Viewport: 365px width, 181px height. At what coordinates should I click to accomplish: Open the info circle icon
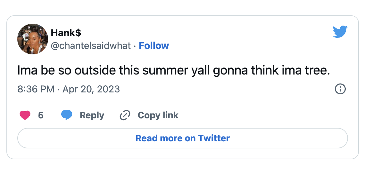coord(340,89)
